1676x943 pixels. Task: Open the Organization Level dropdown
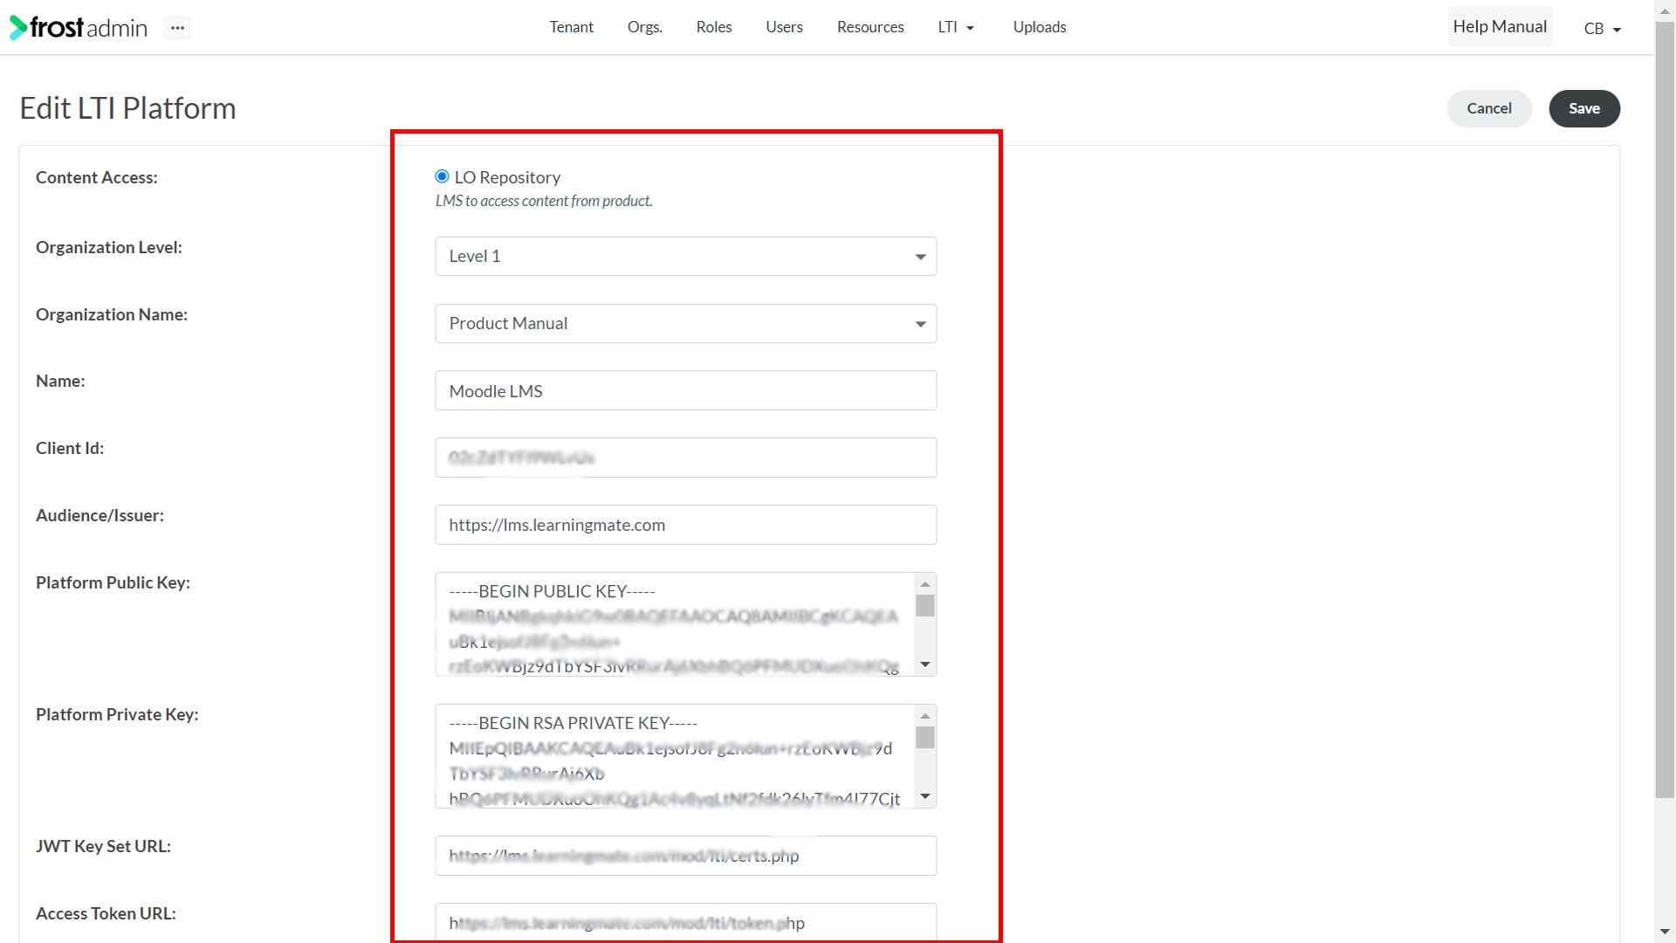pyautogui.click(x=685, y=256)
